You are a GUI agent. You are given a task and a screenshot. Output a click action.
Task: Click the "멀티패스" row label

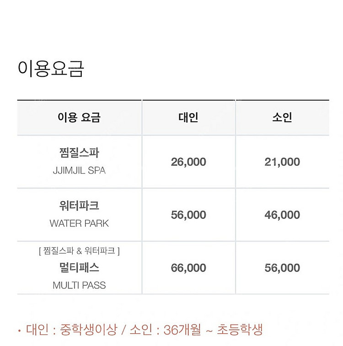pyautogui.click(x=79, y=267)
